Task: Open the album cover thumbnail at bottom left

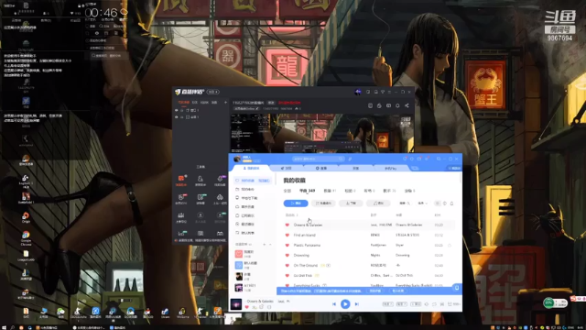Action: click(236, 304)
